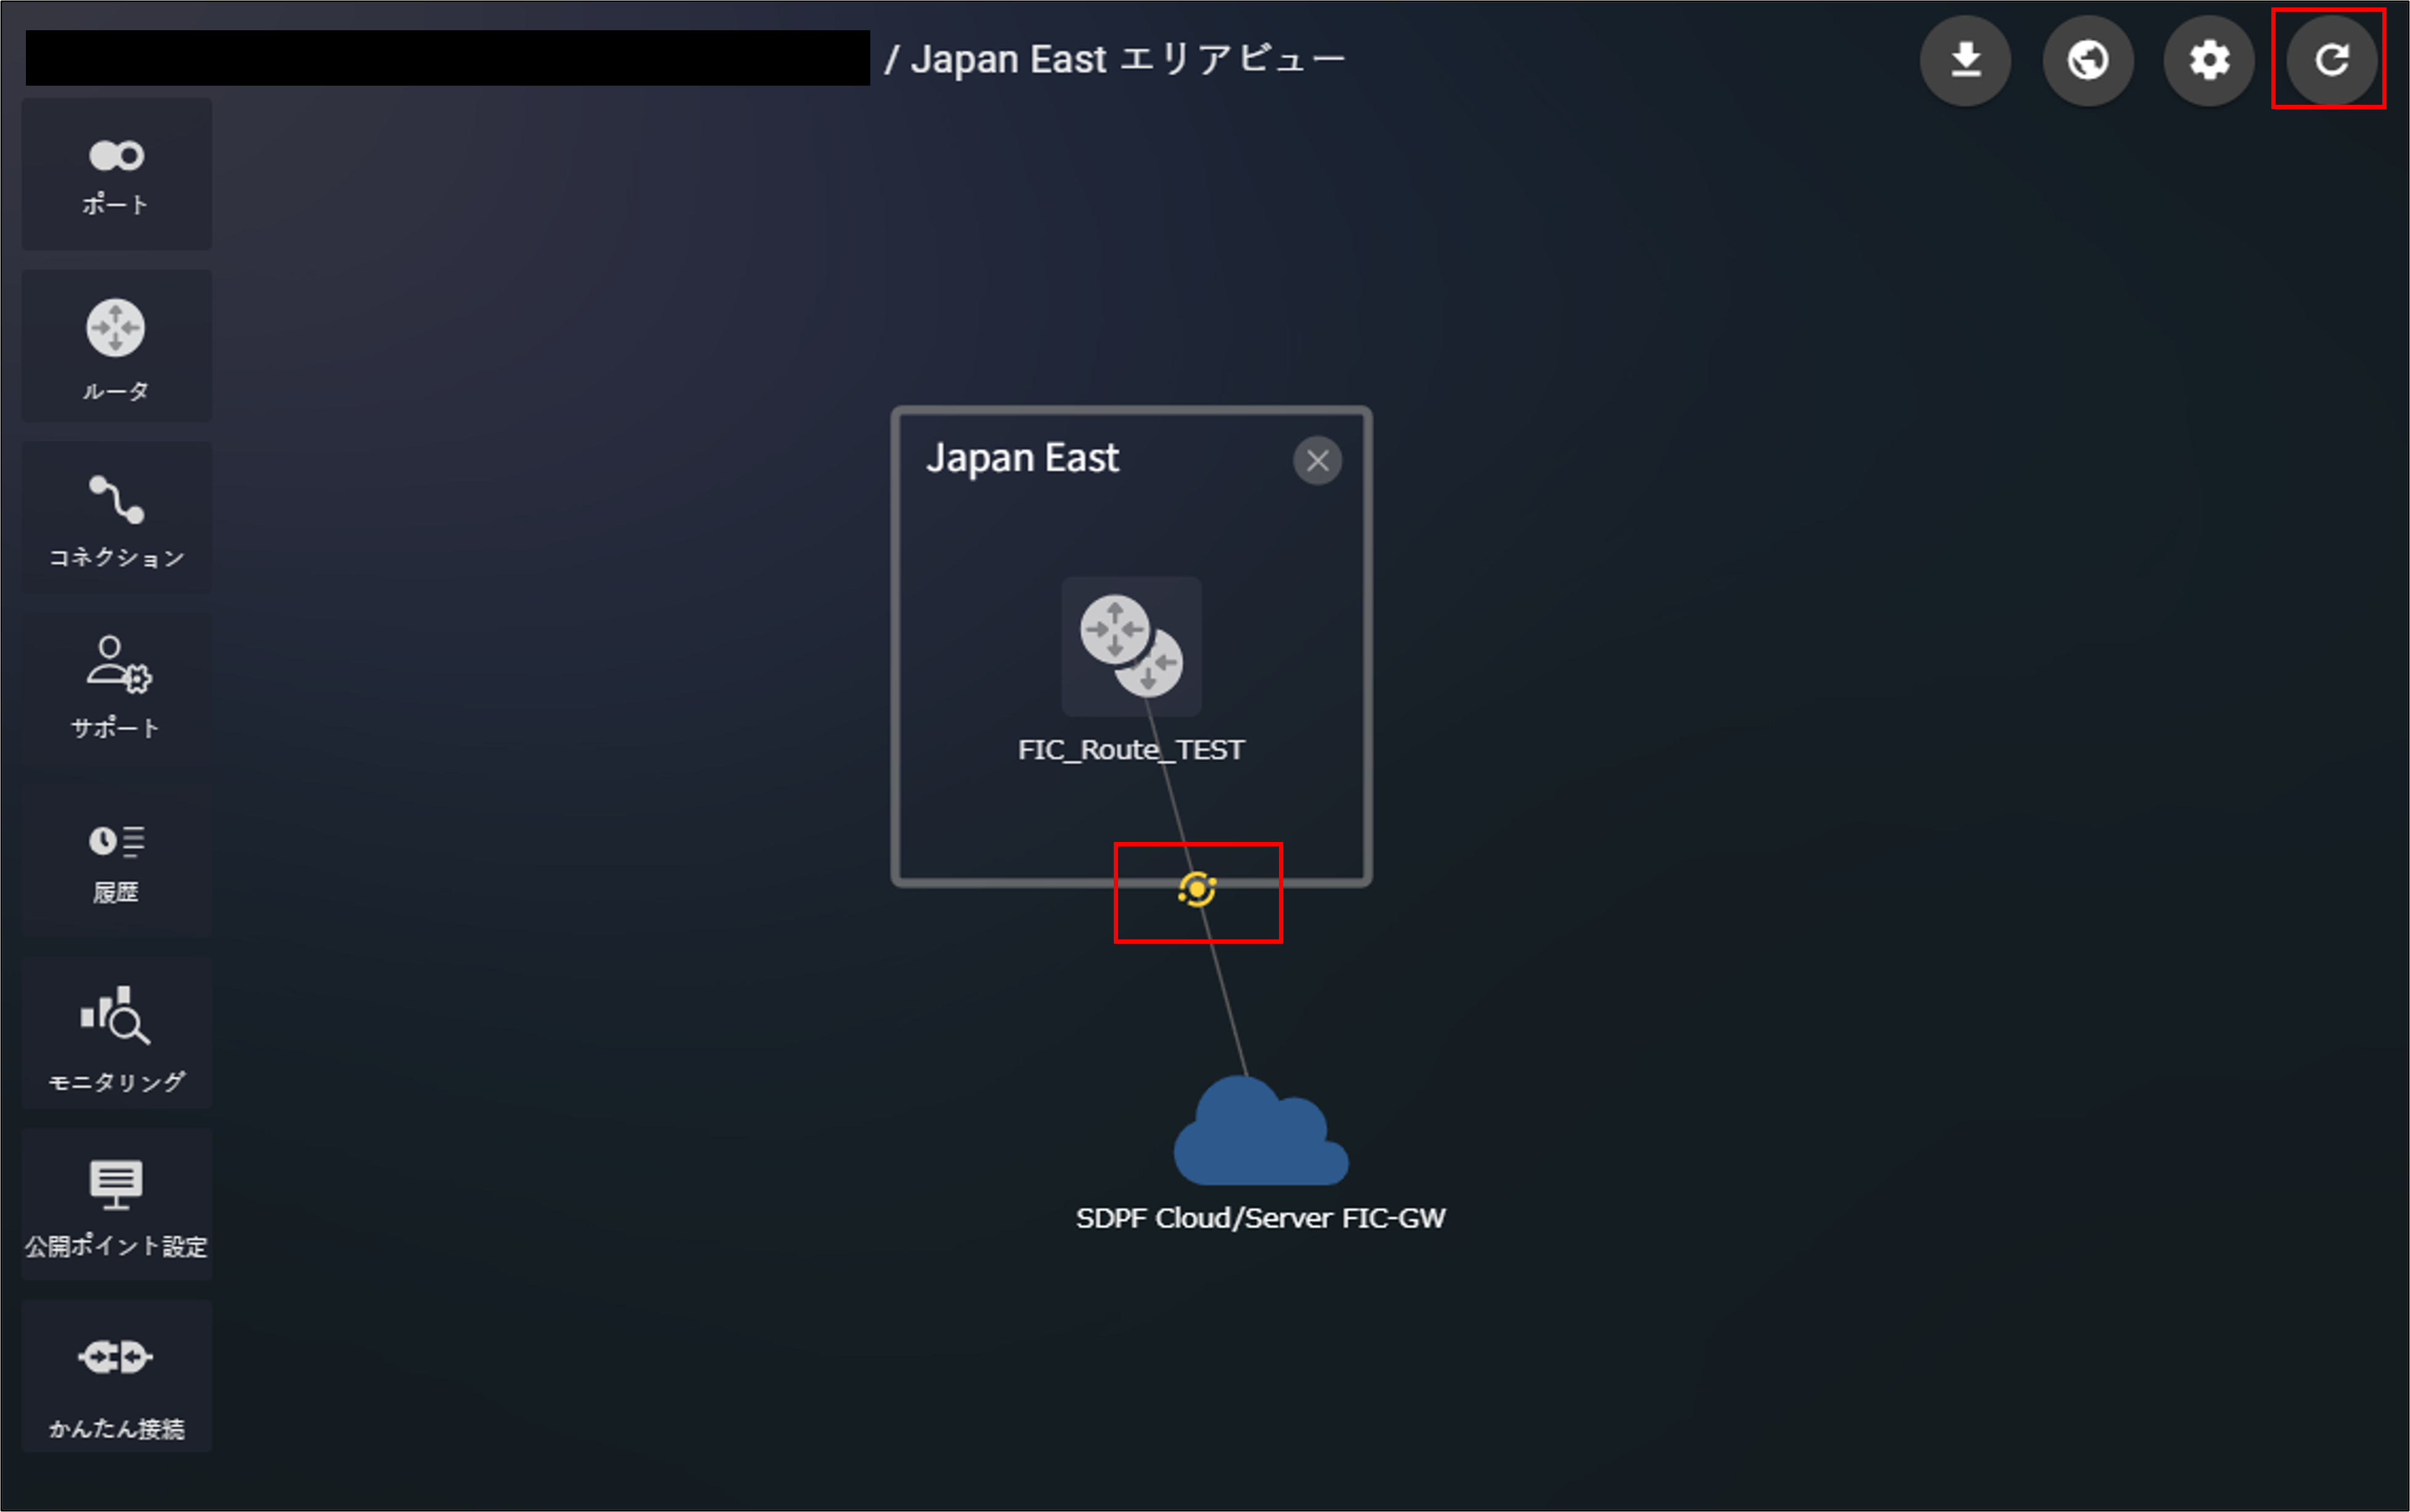2410x1512 pixels.
Task: Click the yellow connection status indicator
Action: (1197, 889)
